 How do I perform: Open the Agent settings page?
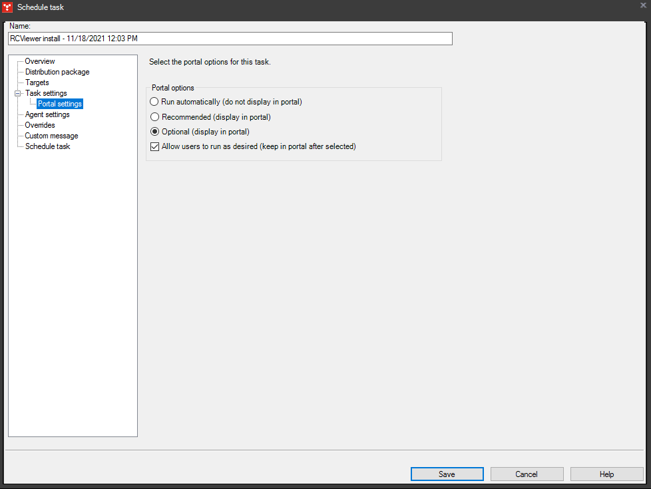coord(47,114)
